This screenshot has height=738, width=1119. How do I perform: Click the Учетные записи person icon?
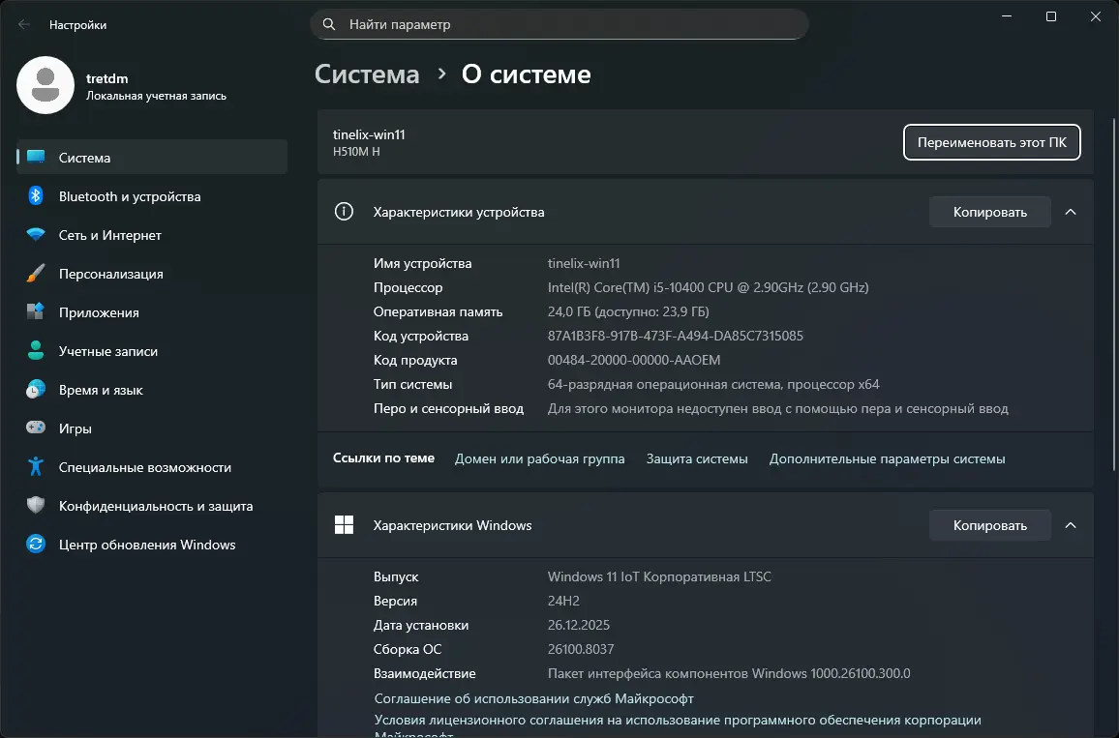36,350
